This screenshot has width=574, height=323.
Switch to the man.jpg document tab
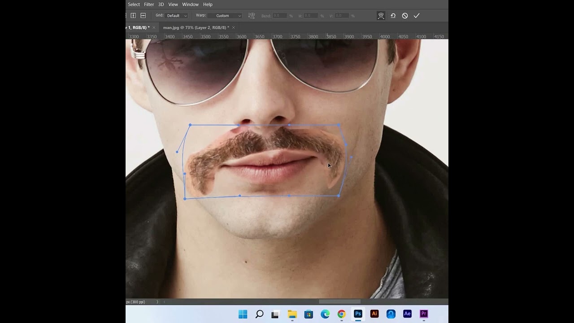point(196,28)
